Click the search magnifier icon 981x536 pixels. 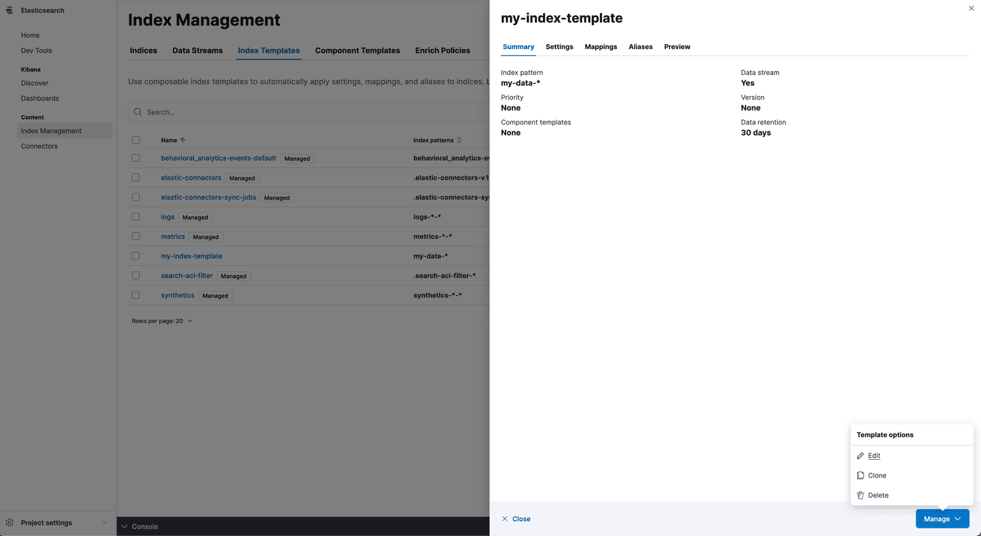point(138,112)
